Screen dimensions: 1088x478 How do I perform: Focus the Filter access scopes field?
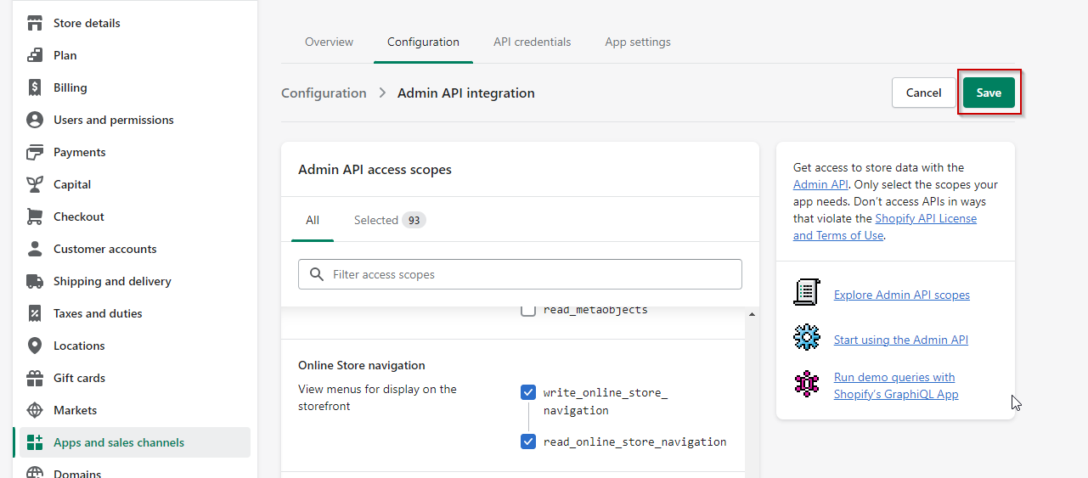click(x=520, y=274)
